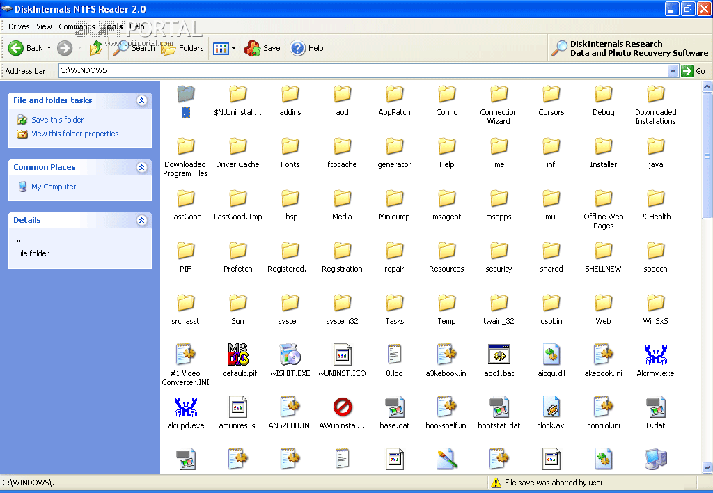This screenshot has height=493, width=713.
Task: Select the Fonts folder icon
Action: click(x=290, y=147)
